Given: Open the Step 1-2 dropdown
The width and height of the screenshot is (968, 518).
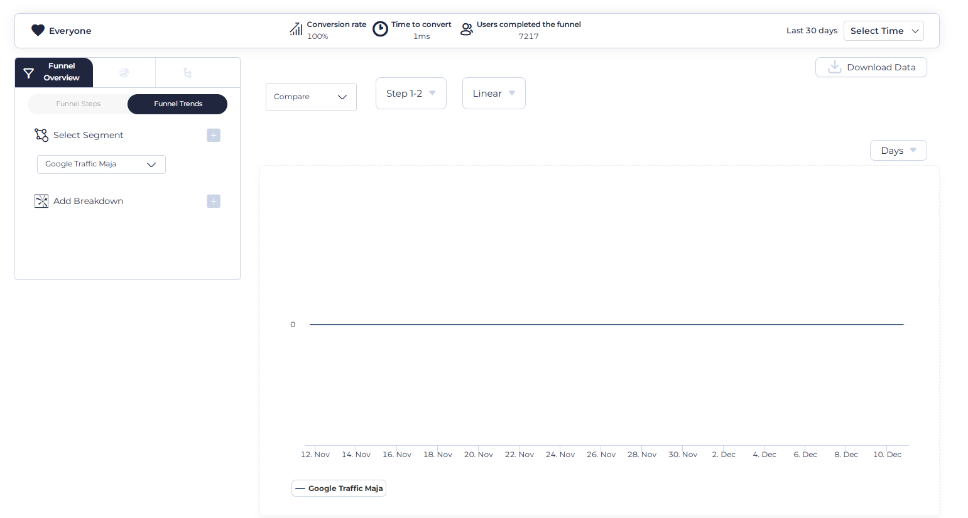Looking at the screenshot, I should [x=411, y=94].
